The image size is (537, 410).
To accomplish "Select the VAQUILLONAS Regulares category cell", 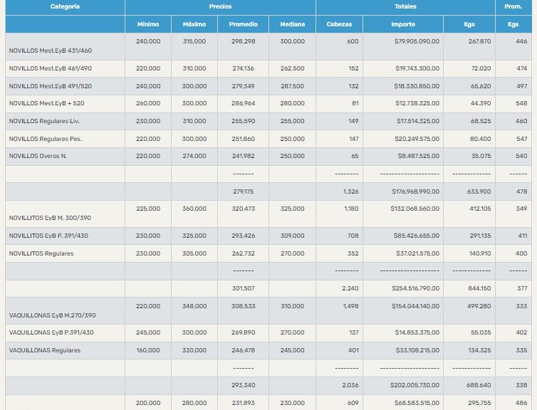I will pos(45,350).
